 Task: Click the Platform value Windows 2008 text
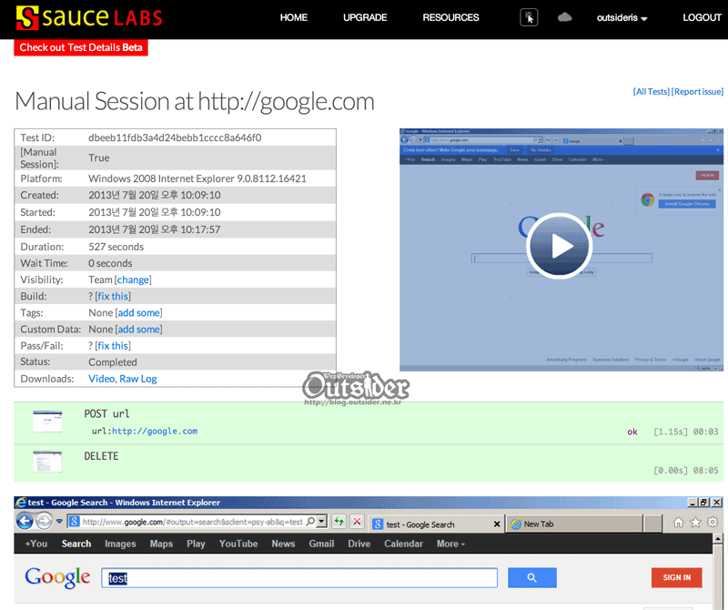pyautogui.click(x=197, y=178)
